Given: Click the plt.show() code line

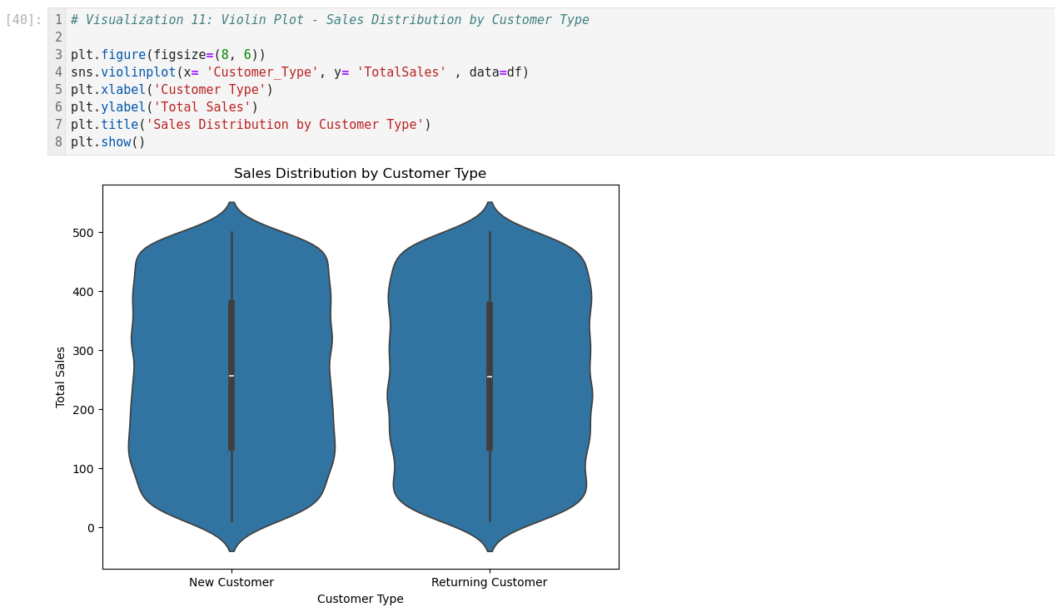Looking at the screenshot, I should tap(108, 142).
